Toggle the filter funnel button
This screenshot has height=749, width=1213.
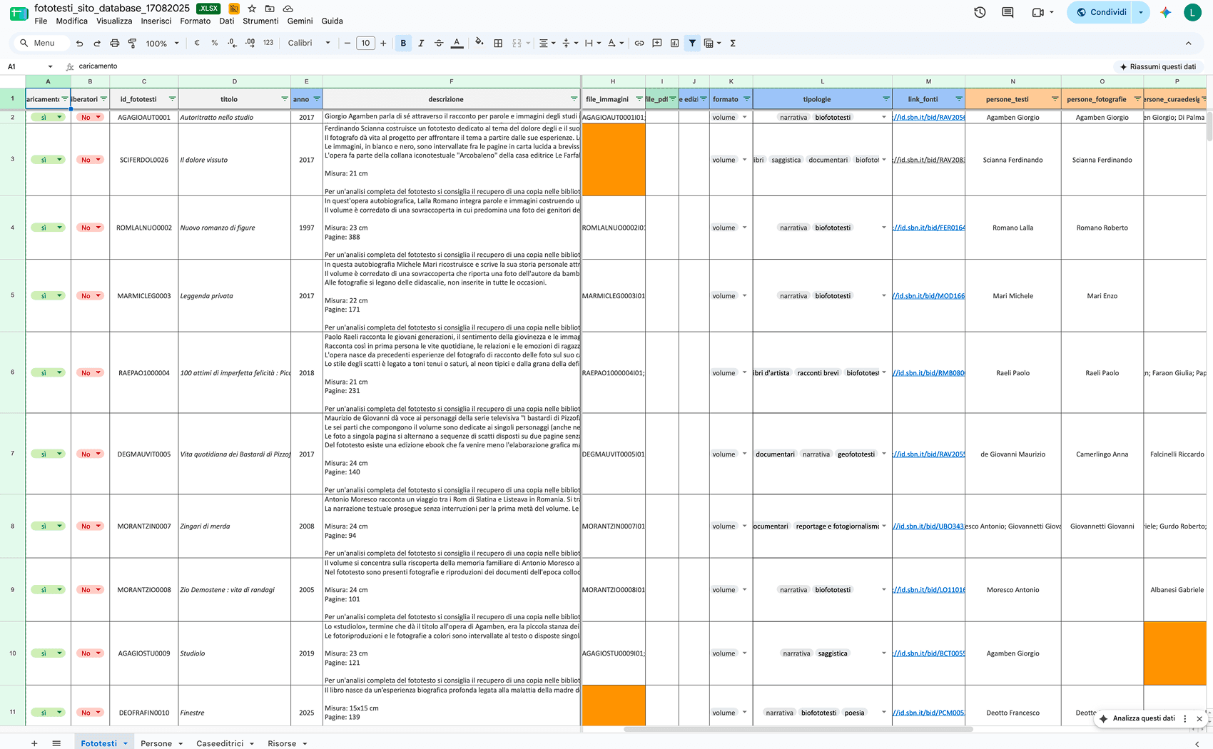click(x=692, y=44)
